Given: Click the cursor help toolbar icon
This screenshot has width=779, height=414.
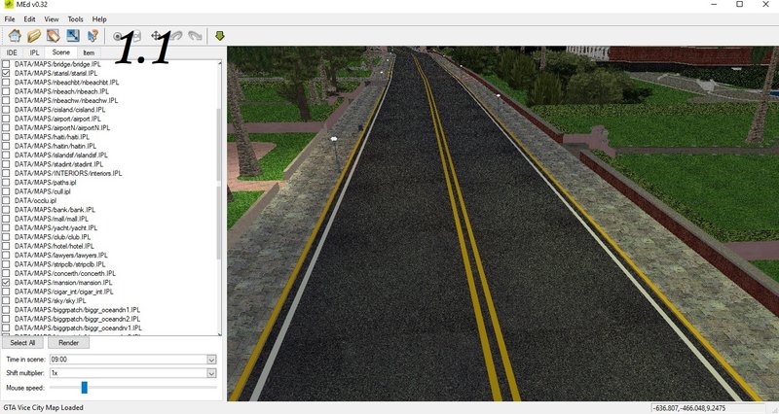Looking at the screenshot, I should (x=93, y=36).
